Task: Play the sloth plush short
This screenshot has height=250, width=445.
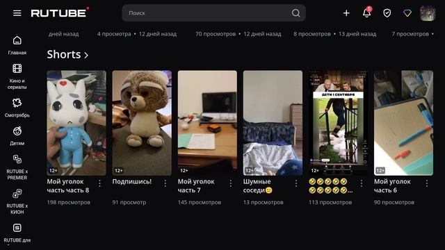Action: [x=142, y=123]
